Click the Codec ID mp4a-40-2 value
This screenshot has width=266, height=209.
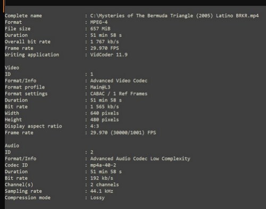[103, 165]
